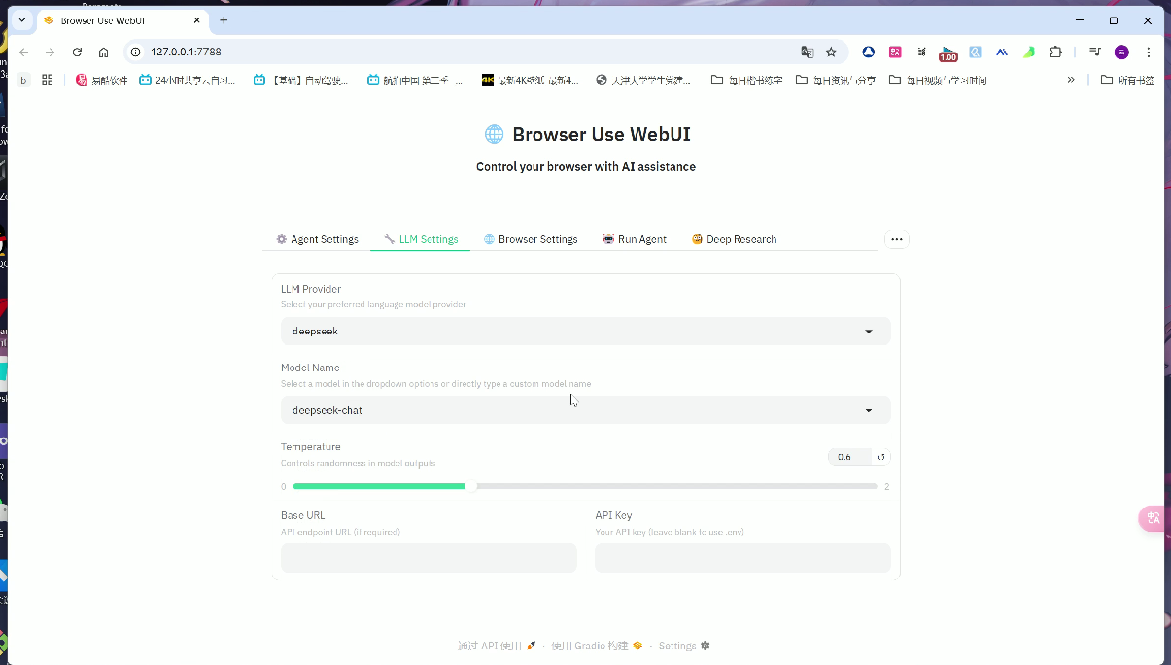The height and width of the screenshot is (665, 1171).
Task: Open the bookmark folder just left of the bookmarks overflow chevron
Action: tap(938, 80)
